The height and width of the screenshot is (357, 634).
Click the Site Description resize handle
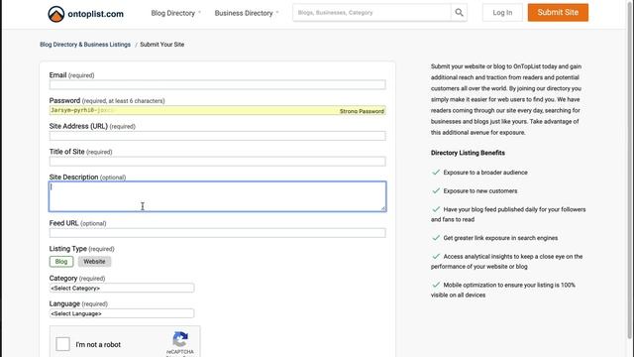pos(383,208)
